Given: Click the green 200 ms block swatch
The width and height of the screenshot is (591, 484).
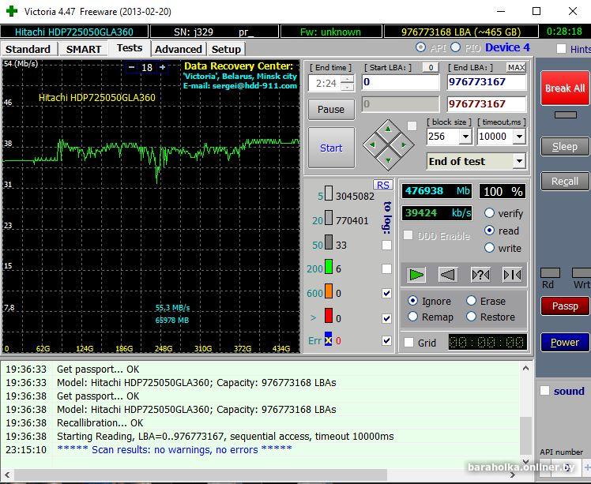Looking at the screenshot, I should click(329, 267).
